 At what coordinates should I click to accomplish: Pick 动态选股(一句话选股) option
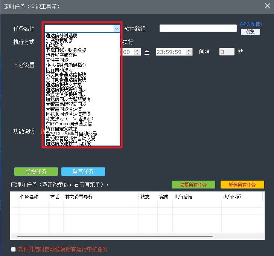(69, 119)
